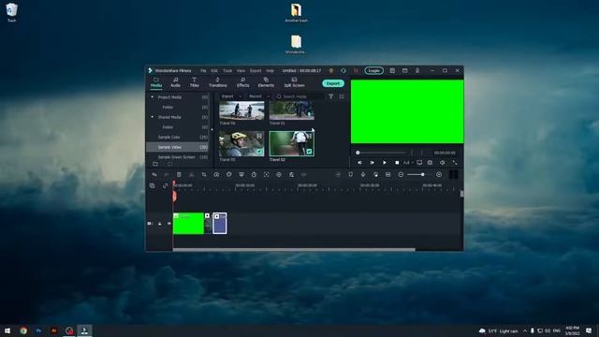The image size is (599, 337).
Task: Open Chrome from the taskbar
Action: (x=23, y=330)
